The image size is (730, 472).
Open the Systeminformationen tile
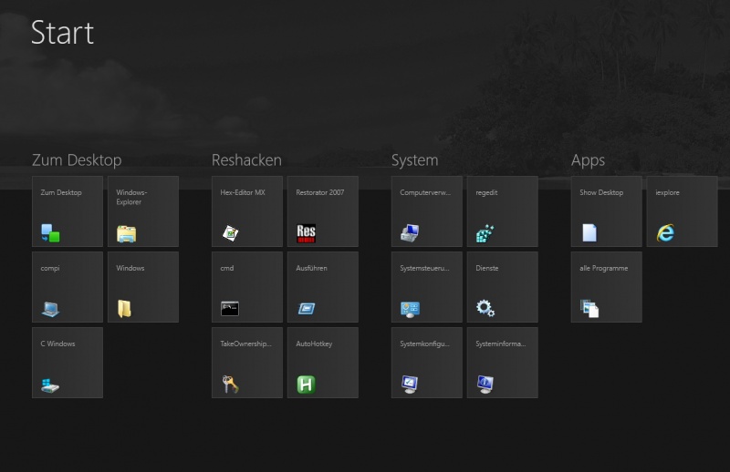503,363
